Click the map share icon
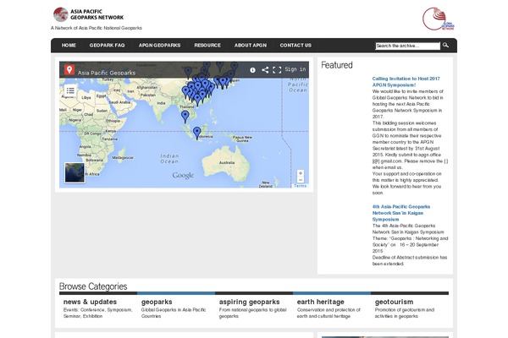This screenshot has width=508, height=338. [265, 70]
